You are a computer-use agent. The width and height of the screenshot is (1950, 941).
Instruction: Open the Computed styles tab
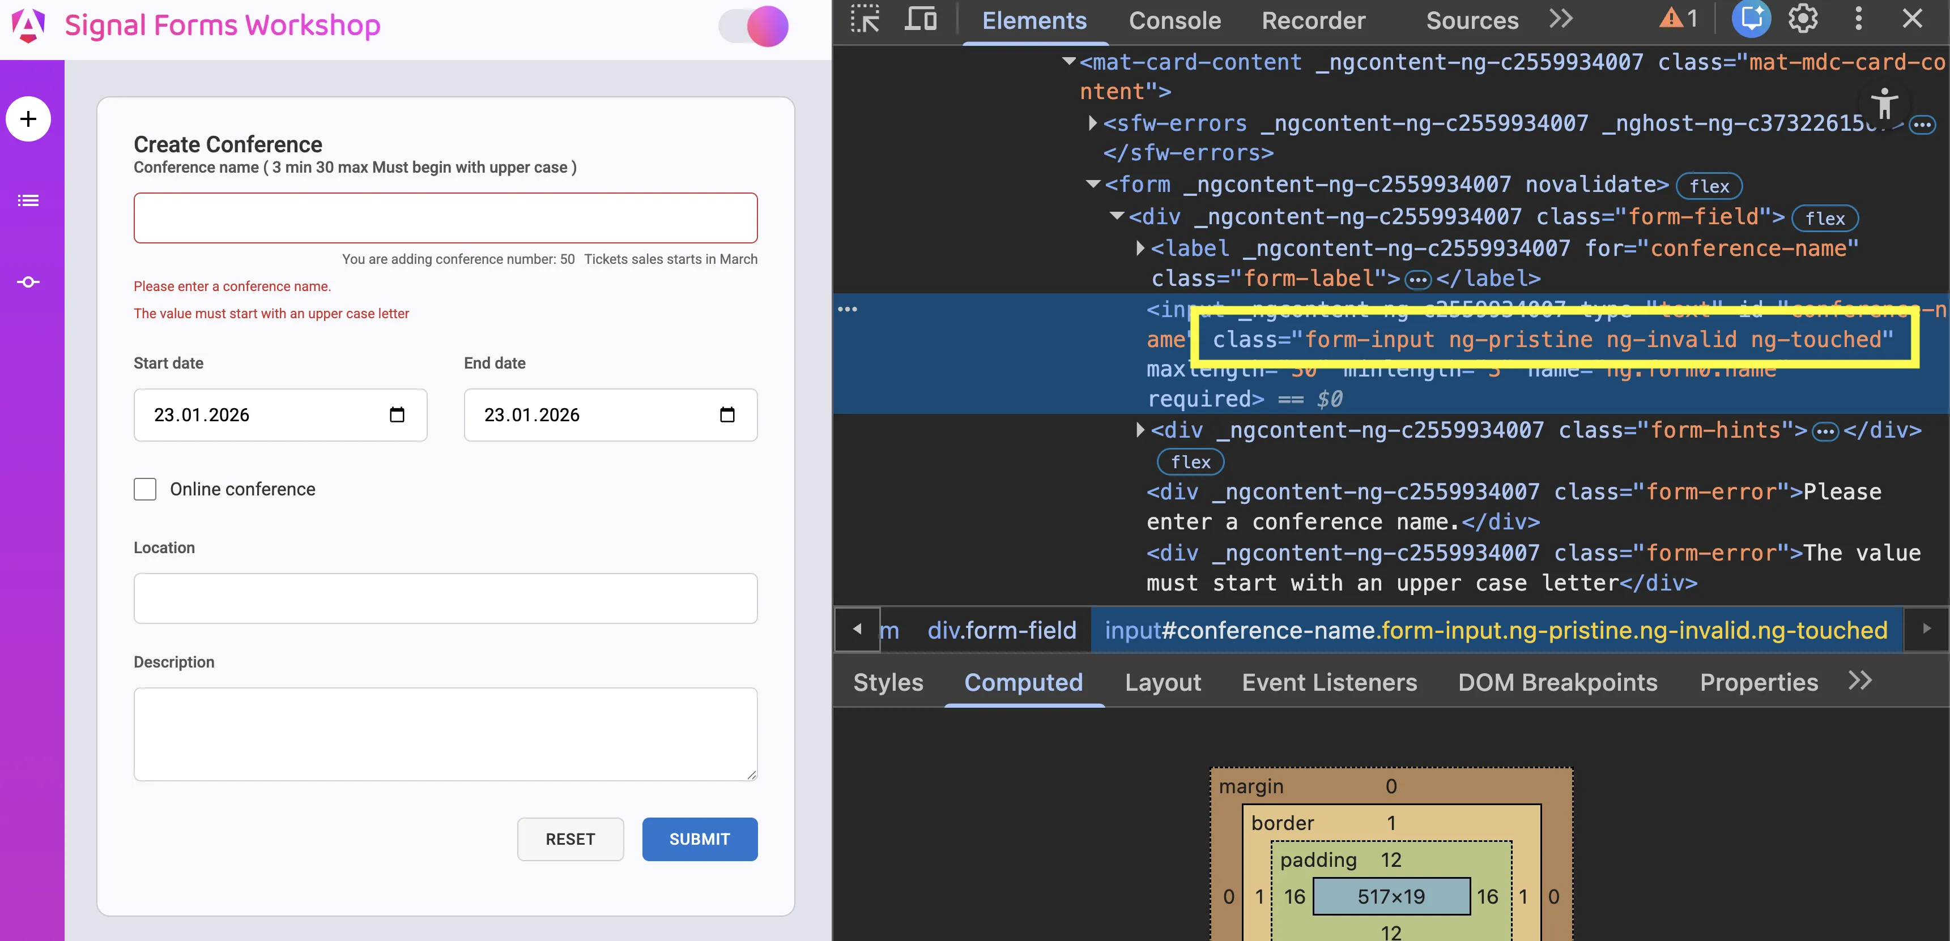click(1024, 682)
